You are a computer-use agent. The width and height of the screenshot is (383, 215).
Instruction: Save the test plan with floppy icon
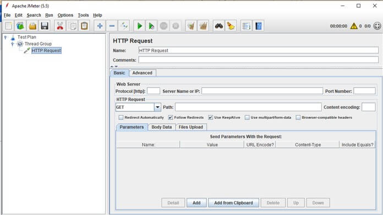click(x=45, y=26)
